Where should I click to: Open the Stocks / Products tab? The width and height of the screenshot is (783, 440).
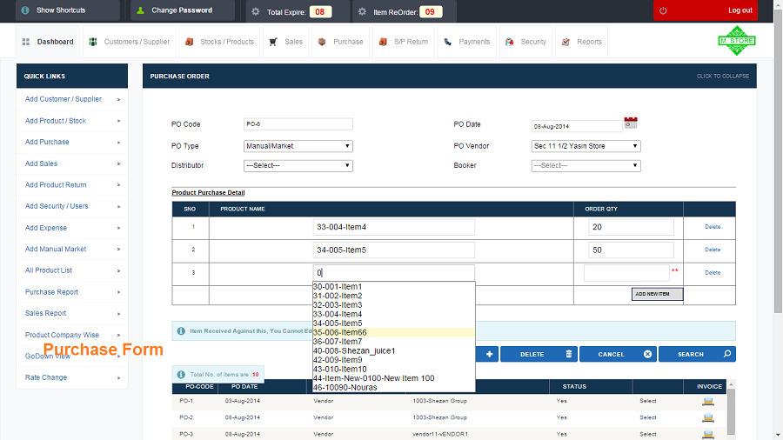pos(220,42)
